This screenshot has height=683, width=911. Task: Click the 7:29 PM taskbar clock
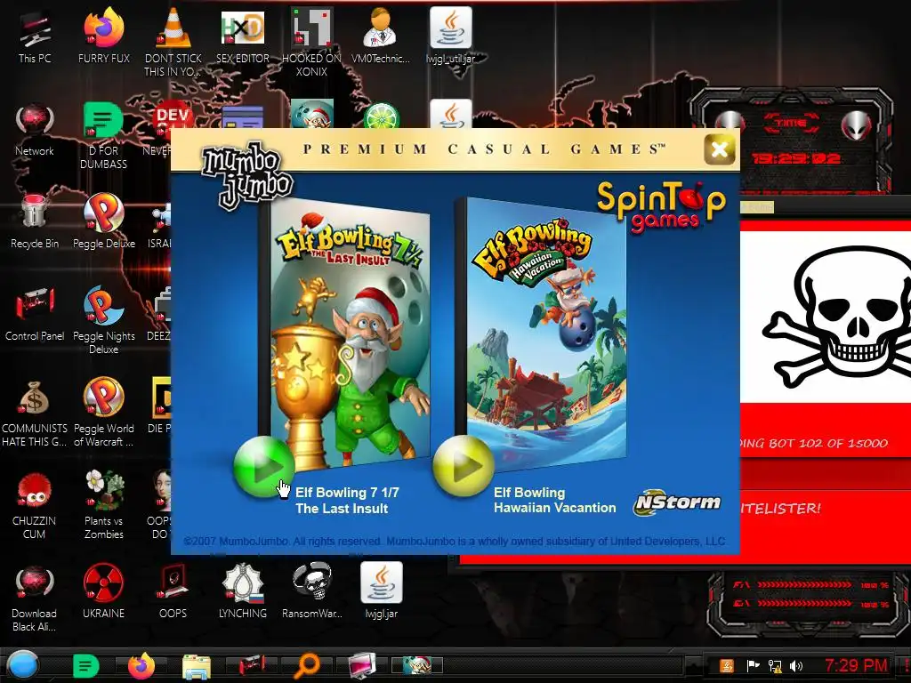click(857, 665)
